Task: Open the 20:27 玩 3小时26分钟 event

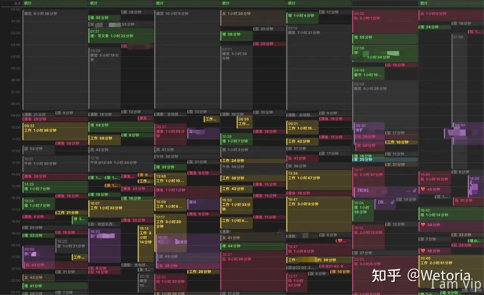Action: (x=253, y=272)
